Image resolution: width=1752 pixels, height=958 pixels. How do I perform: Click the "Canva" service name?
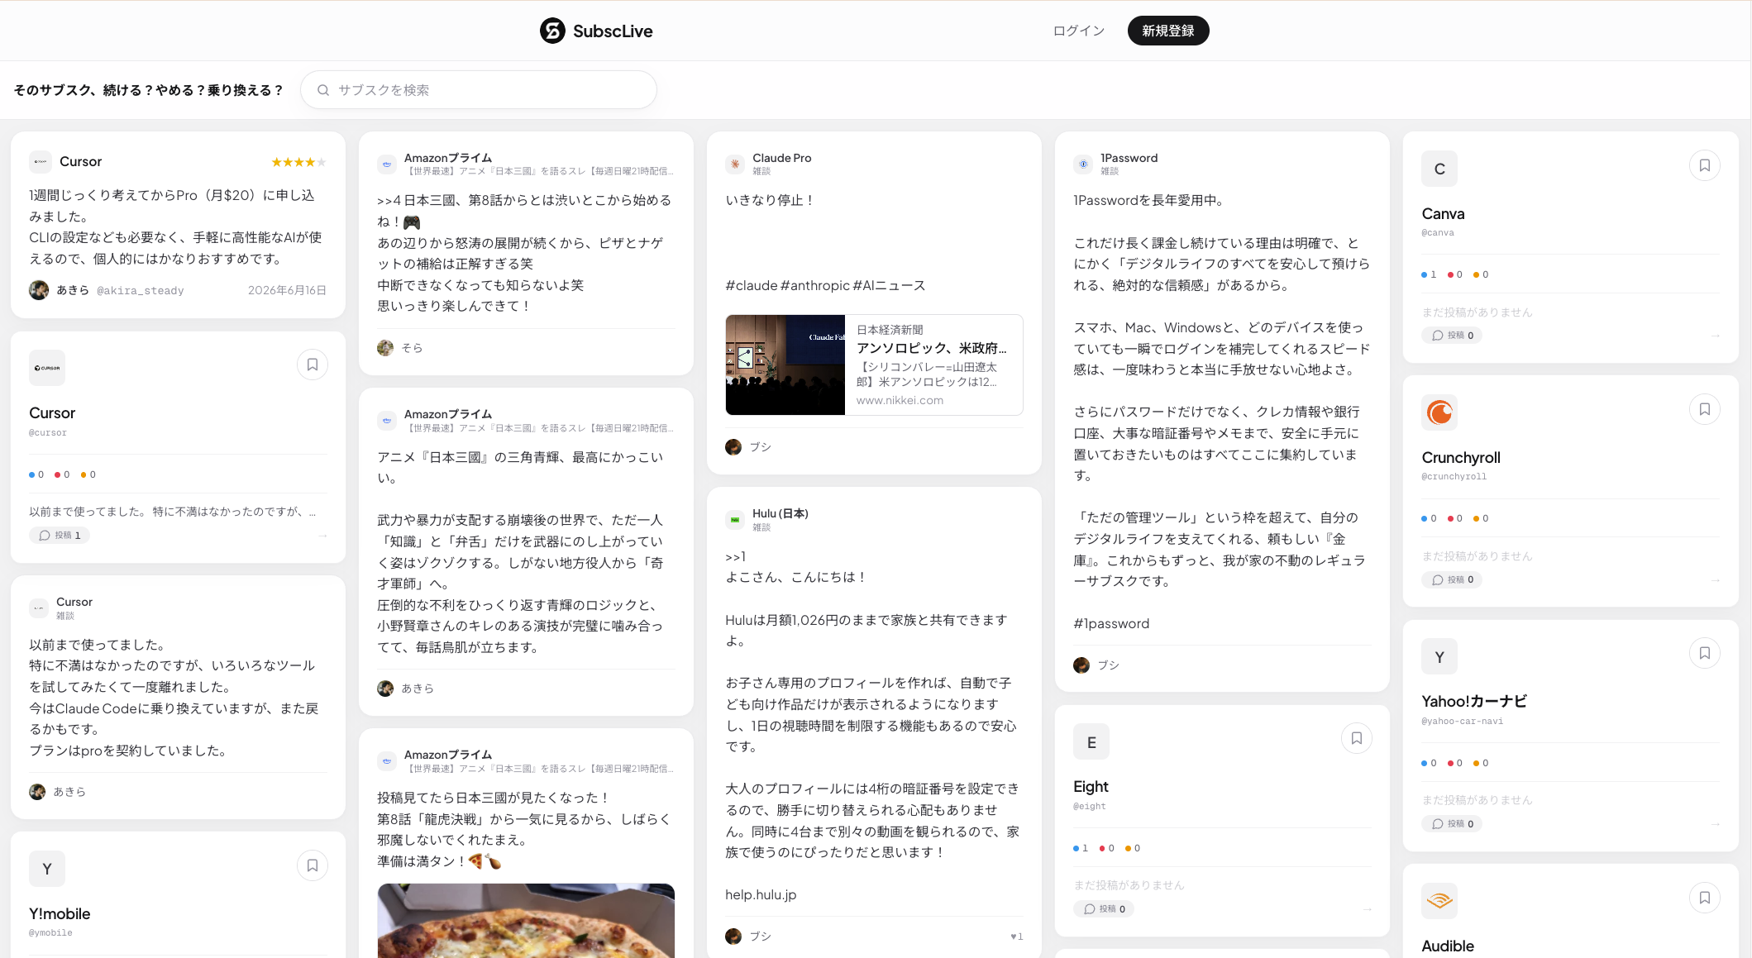tap(1443, 214)
